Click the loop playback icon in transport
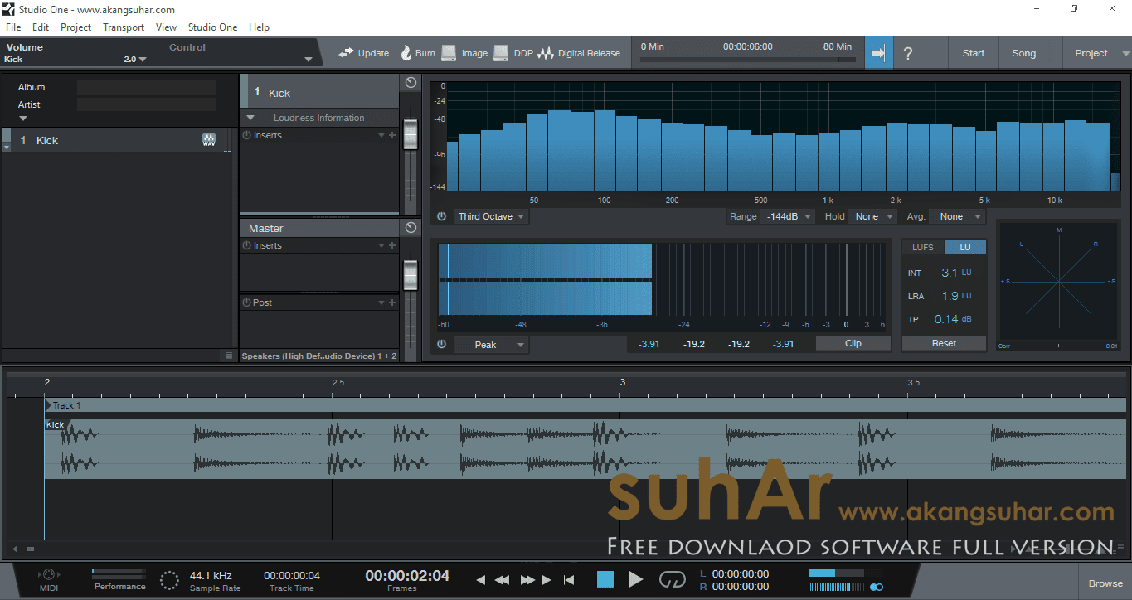This screenshot has height=600, width=1132. pyautogui.click(x=673, y=579)
